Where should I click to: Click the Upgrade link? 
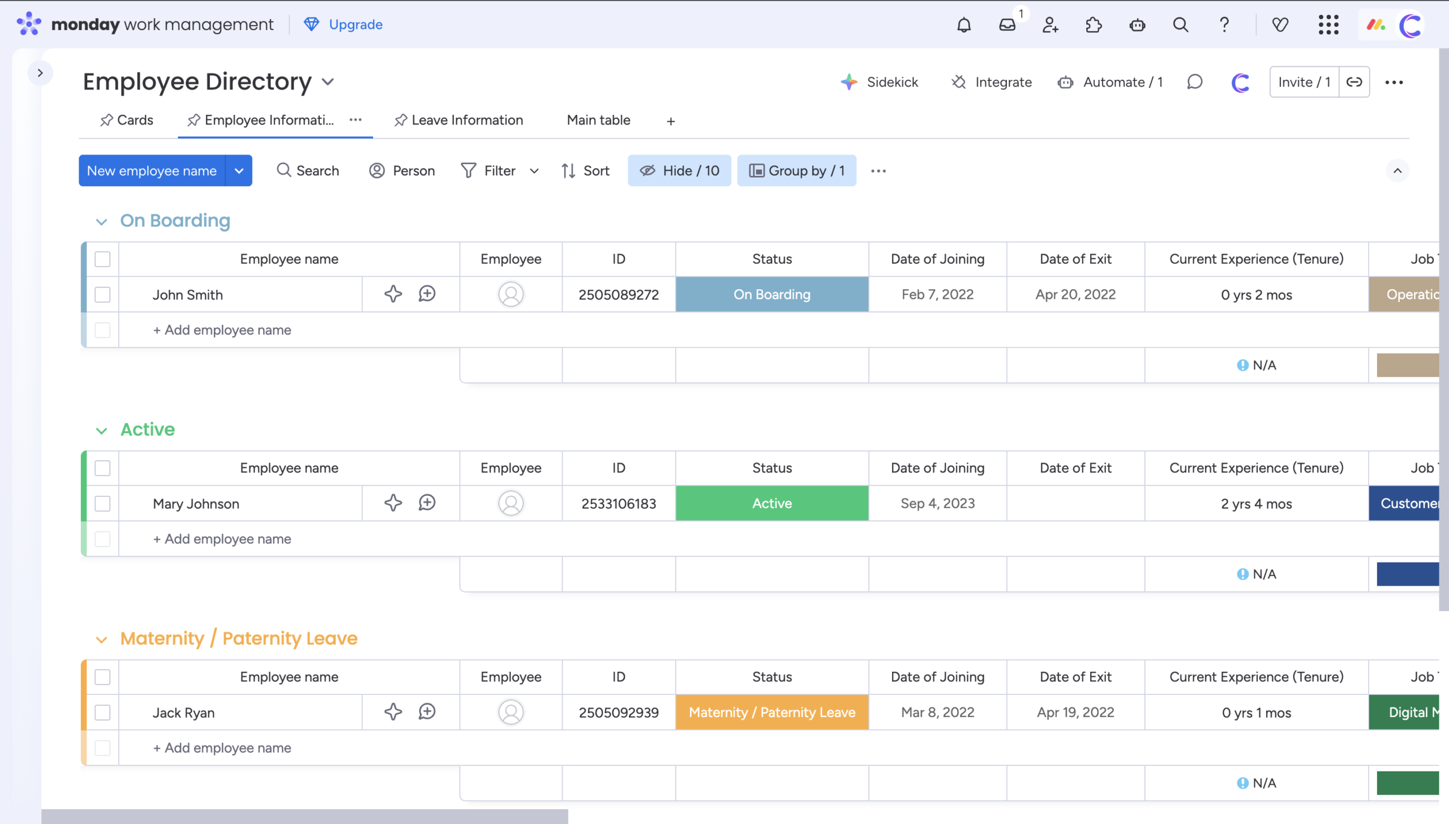[355, 24]
